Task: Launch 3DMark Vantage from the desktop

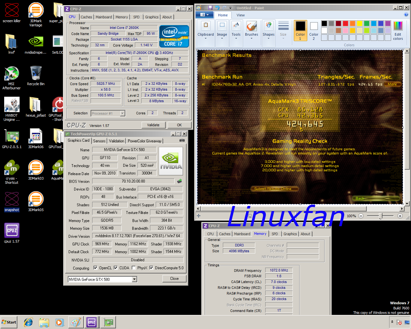Action: (x=36, y=14)
